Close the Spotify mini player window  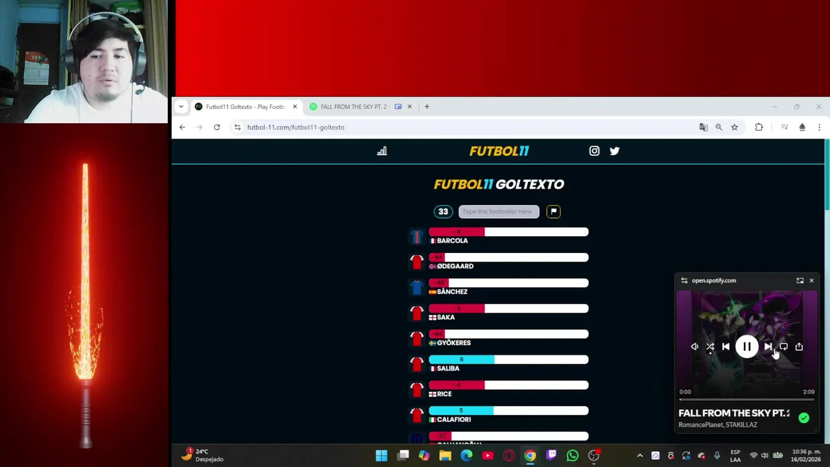pos(811,281)
